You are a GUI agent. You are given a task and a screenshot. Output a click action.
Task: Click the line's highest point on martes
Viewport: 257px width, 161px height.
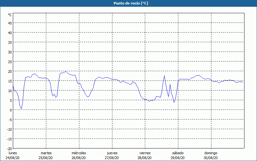66,71
